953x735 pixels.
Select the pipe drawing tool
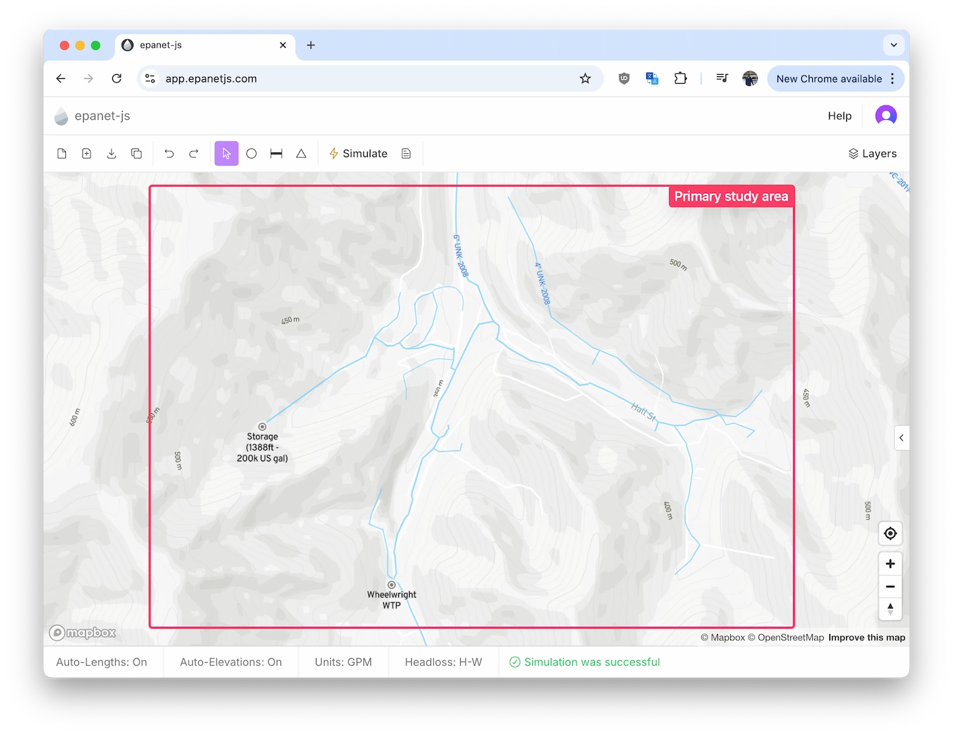point(276,154)
